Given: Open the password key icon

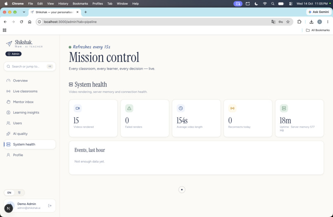Looking at the screenshot, I should [x=281, y=22].
